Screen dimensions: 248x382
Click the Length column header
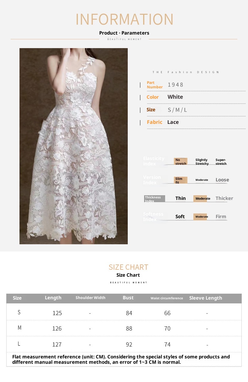53,298
